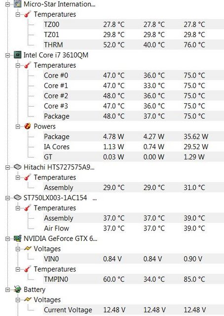
Task: Click the ST750LX003 drive icon
Action: (x=18, y=197)
